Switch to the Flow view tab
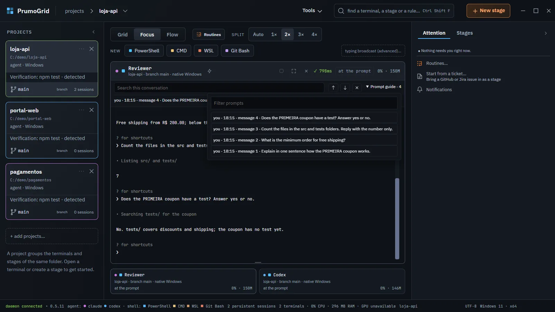This screenshot has height=312, width=555. (x=172, y=35)
